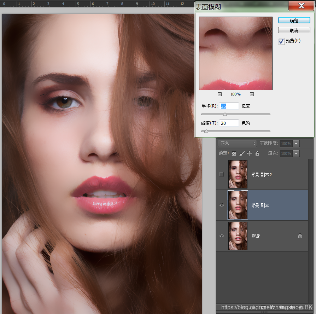Click the 背景 副本2 layer thumbnail
The width and height of the screenshot is (316, 314).
[x=238, y=174]
